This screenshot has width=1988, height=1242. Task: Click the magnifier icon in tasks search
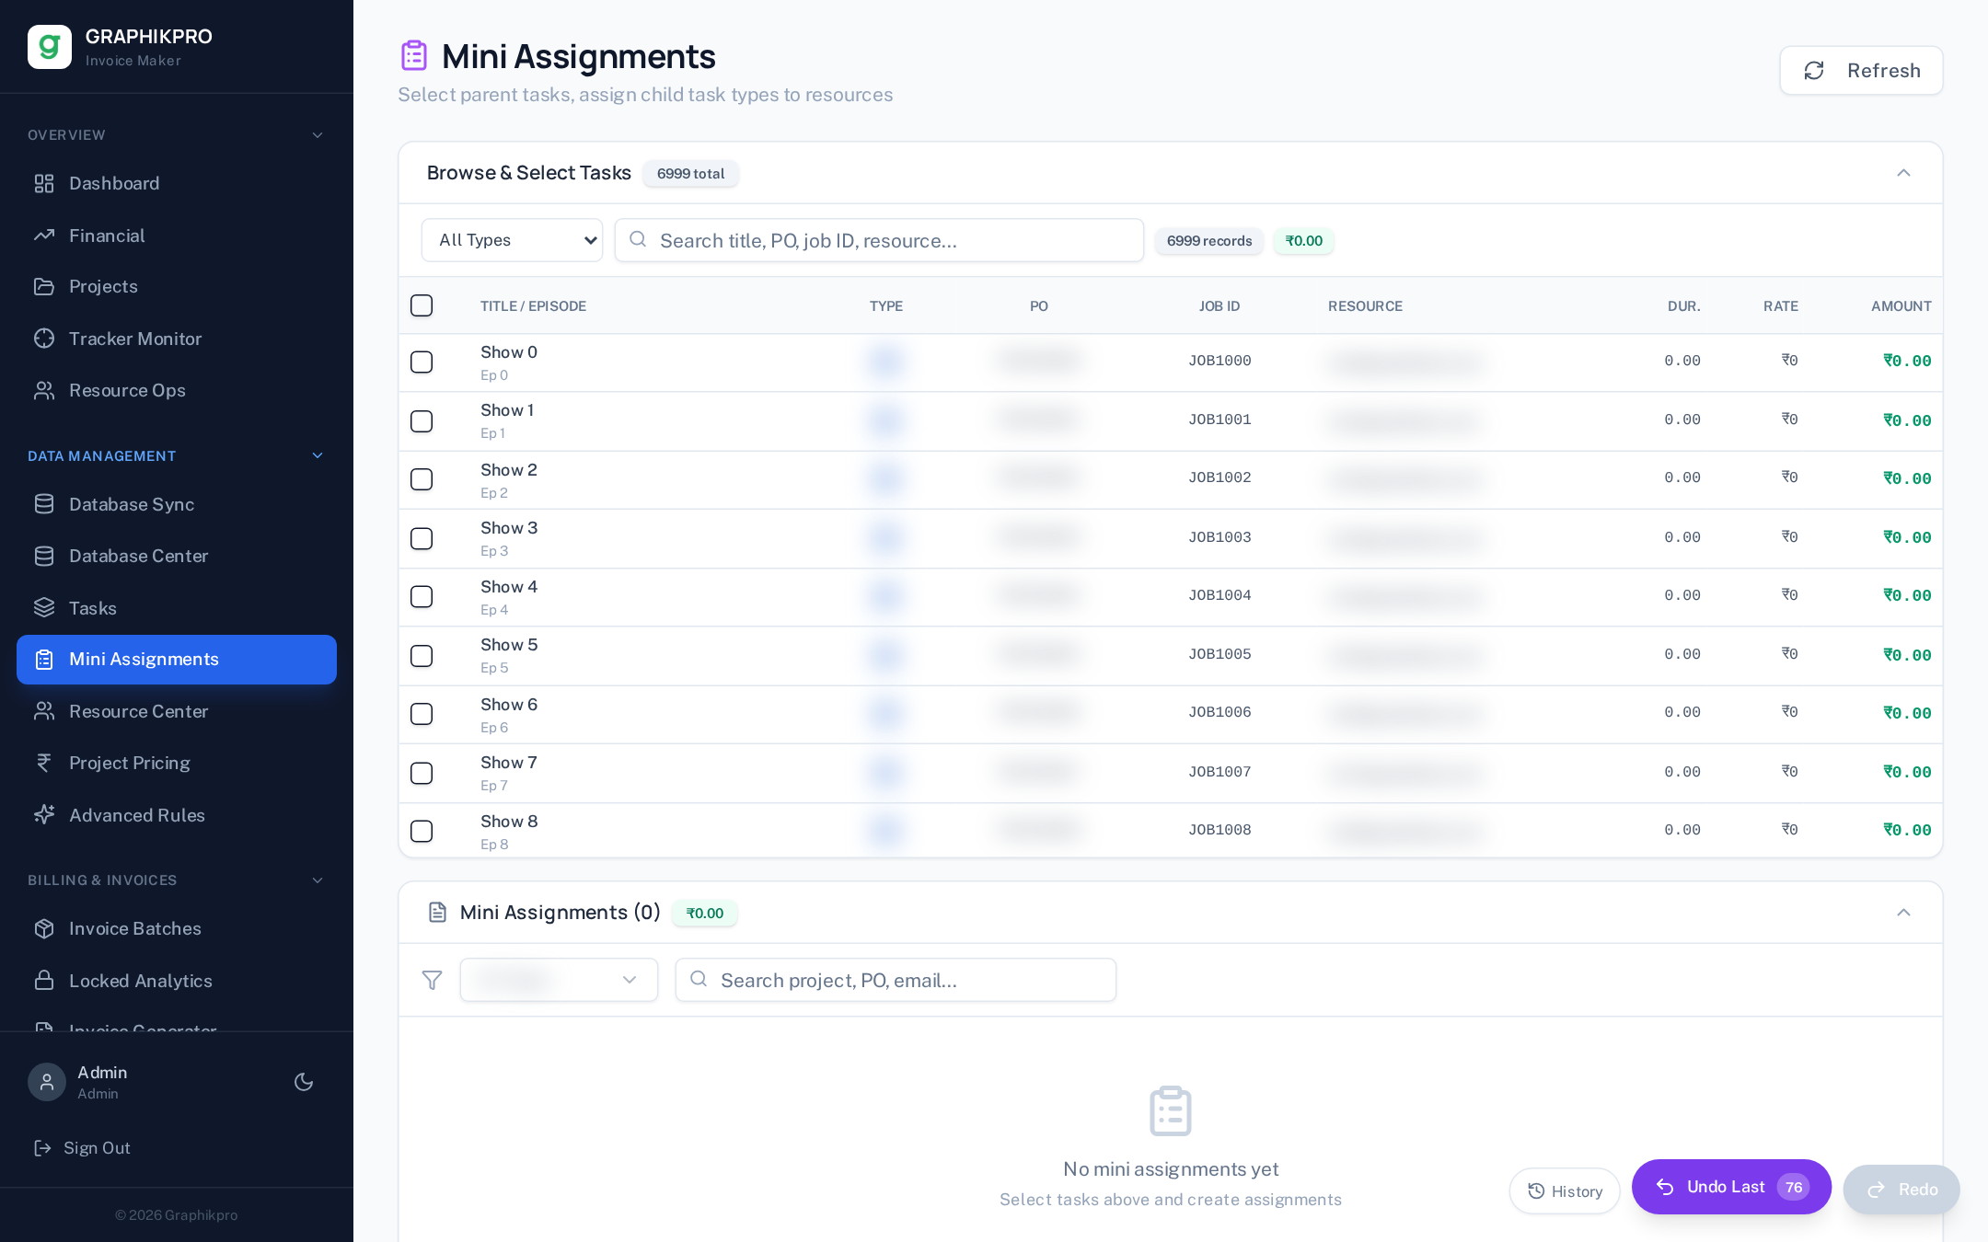point(638,239)
